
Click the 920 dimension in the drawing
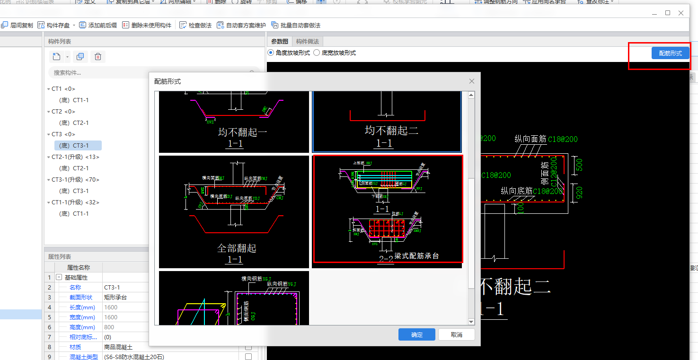(579, 192)
